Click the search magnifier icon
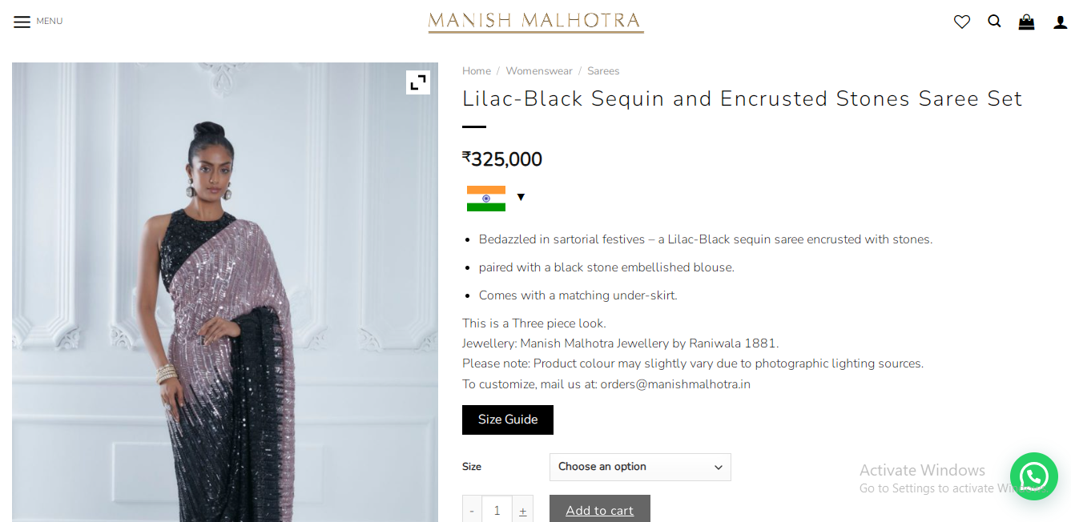This screenshot has width=1071, height=522. coord(994,22)
